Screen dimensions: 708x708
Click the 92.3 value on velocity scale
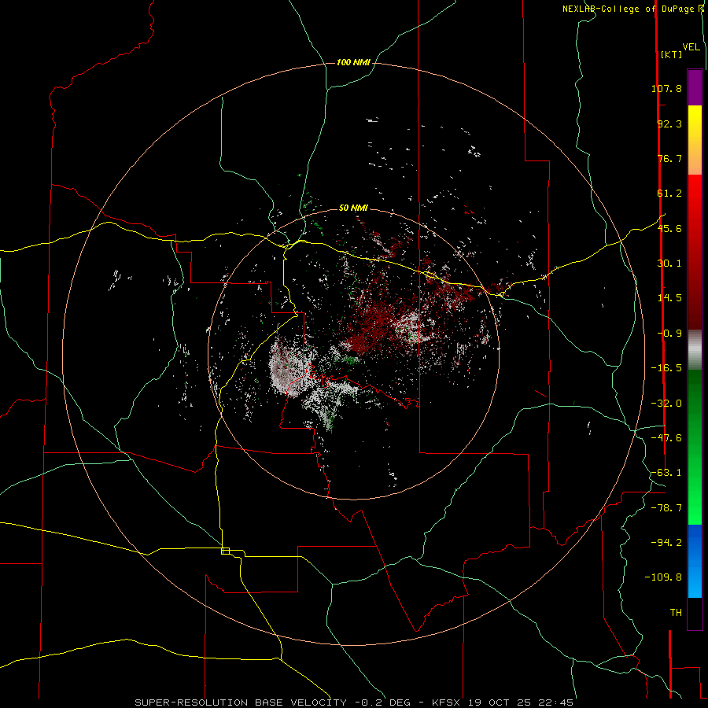[x=669, y=124]
